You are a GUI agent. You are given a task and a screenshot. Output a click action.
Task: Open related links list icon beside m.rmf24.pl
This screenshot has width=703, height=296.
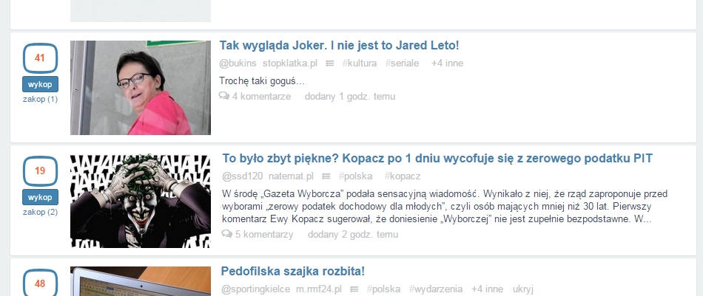click(354, 289)
